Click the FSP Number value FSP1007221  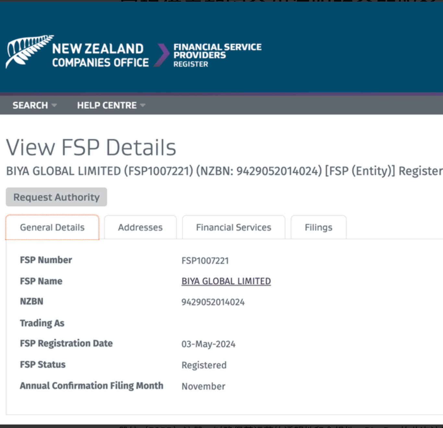click(205, 261)
